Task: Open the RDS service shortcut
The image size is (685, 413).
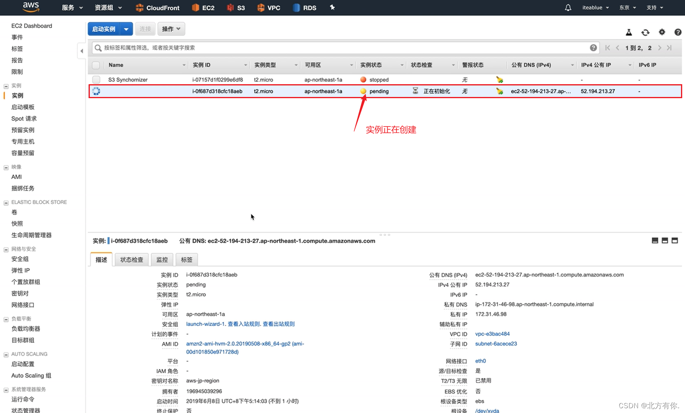Action: point(305,8)
